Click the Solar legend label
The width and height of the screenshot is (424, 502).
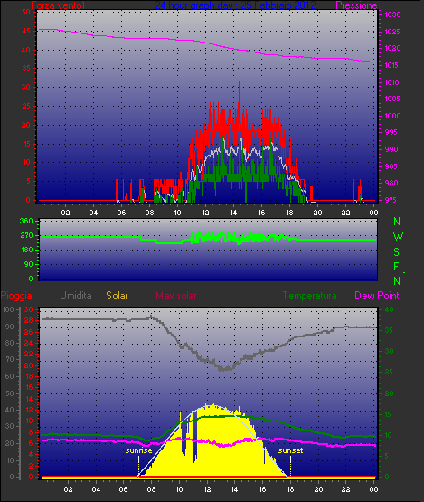(x=117, y=296)
